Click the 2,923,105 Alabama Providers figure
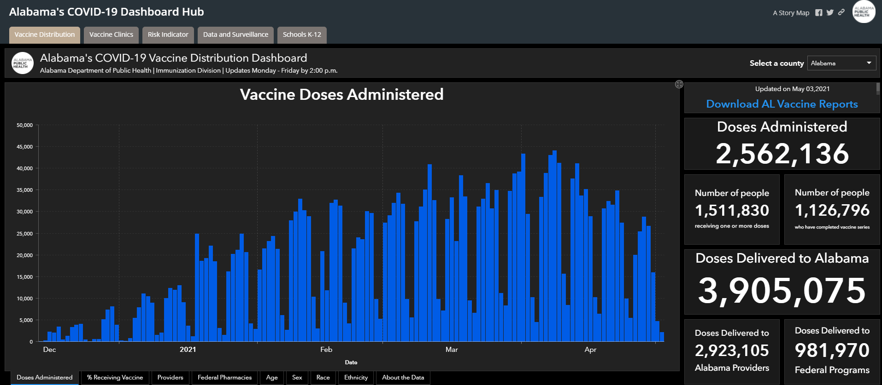882x385 pixels. pos(732,351)
